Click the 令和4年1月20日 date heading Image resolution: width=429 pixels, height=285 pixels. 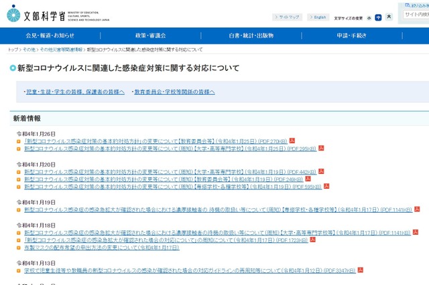tap(36, 165)
